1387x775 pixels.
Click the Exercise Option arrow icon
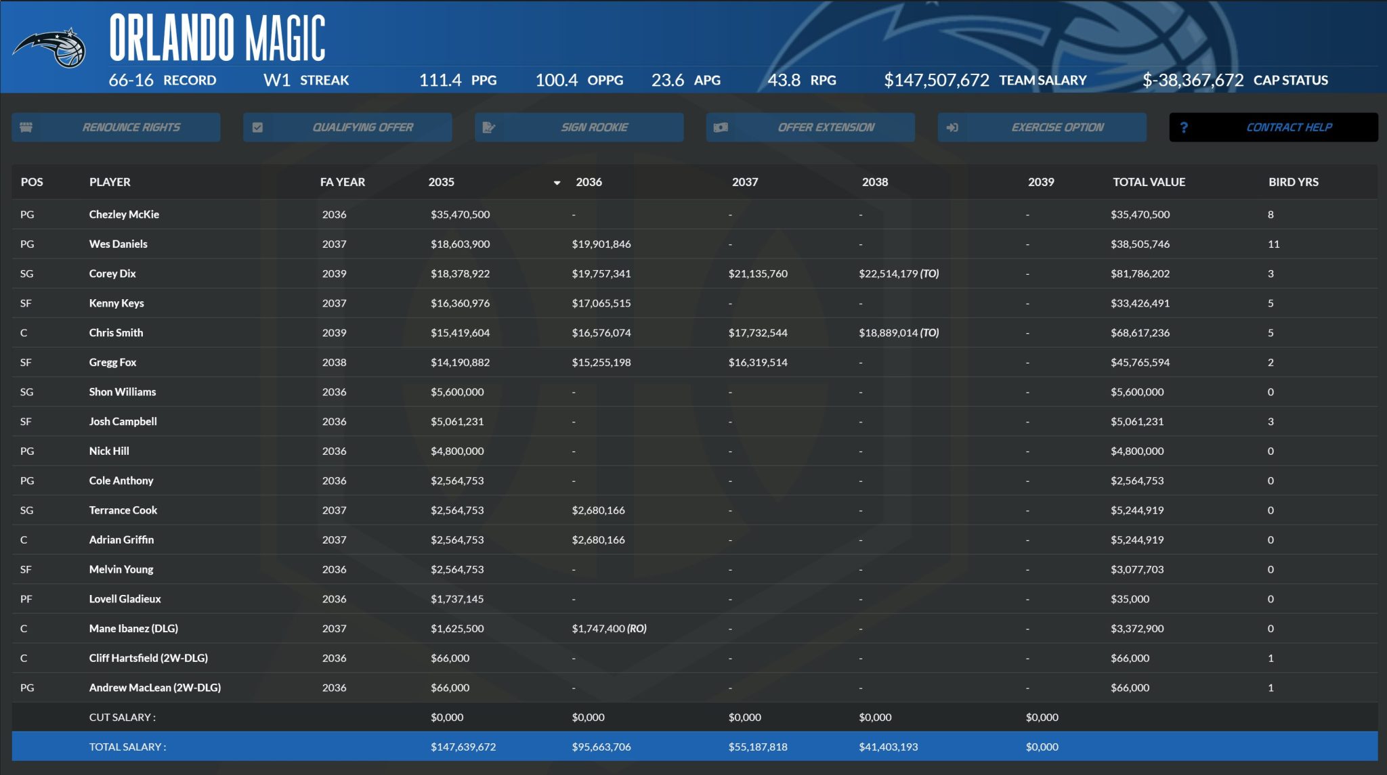(x=952, y=127)
